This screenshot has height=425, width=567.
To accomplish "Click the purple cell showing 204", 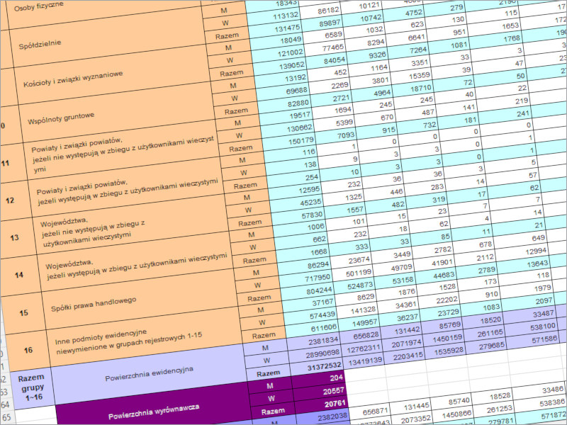I will [x=317, y=379].
